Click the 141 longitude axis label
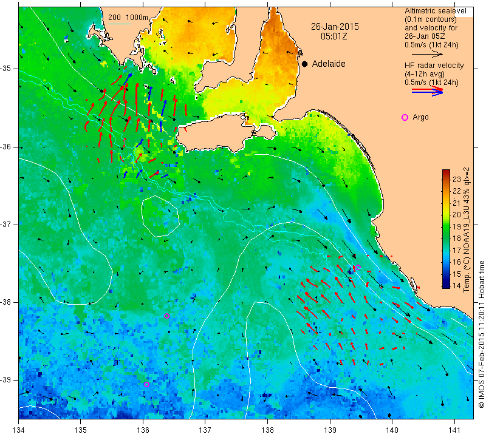 tap(454, 430)
